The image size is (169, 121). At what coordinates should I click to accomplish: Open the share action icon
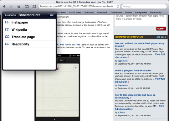[34, 6]
